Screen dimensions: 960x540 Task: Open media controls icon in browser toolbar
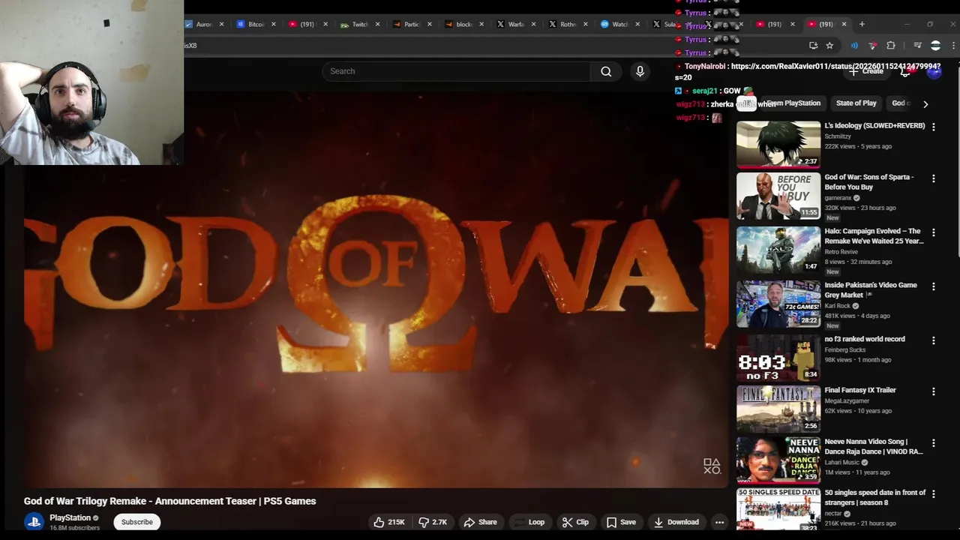click(x=917, y=46)
